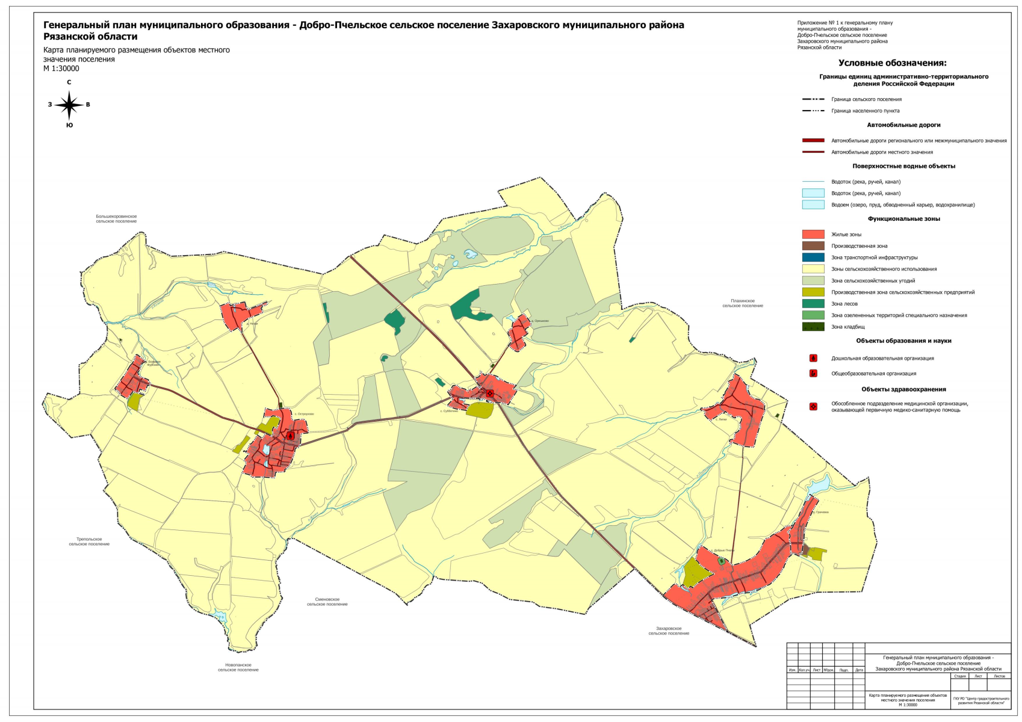Image resolution: width=1022 pixels, height=722 pixels.
Task: Pick the blue transport infrastructure zone swatch
Action: click(x=813, y=258)
